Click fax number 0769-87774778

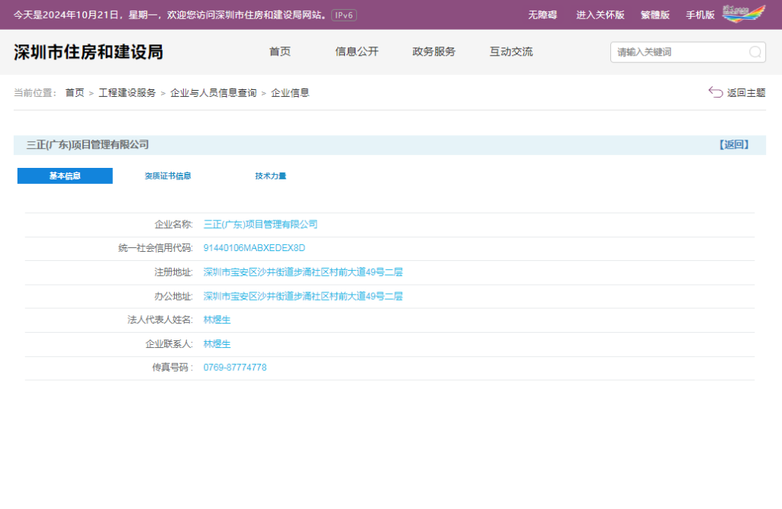(x=235, y=368)
